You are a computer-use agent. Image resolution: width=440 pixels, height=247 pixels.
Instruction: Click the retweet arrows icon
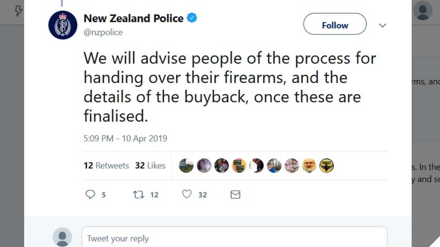(x=139, y=194)
